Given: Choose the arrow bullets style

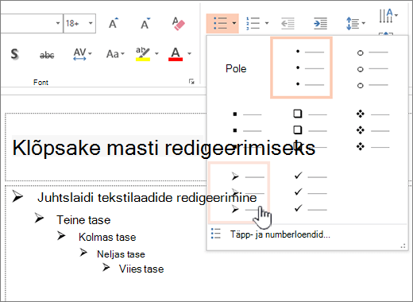Looking at the screenshot, I should pyautogui.click(x=239, y=192).
